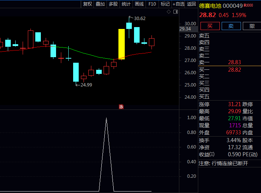Click 买一 price 28.82
This screenshot has height=193, width=261.
coord(234,70)
